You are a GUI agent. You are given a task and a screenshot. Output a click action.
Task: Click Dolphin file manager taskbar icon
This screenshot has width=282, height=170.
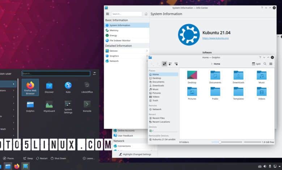[8, 166]
